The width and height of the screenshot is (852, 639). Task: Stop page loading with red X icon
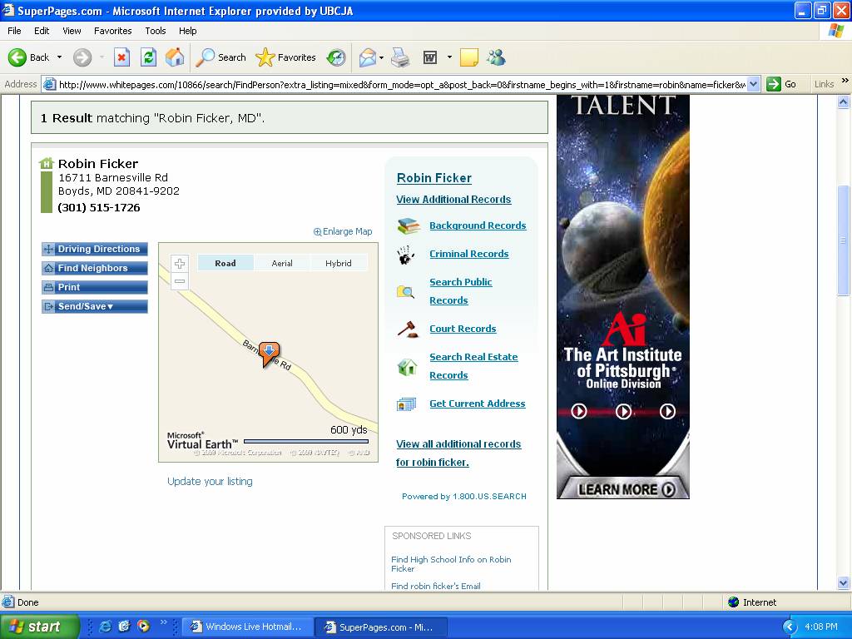pyautogui.click(x=121, y=57)
